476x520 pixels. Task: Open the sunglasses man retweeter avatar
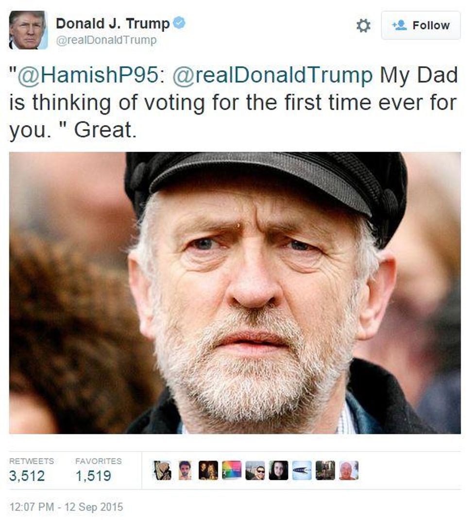click(x=255, y=470)
